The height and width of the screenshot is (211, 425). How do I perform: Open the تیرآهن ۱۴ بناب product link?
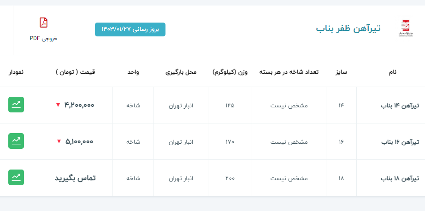tap(400, 105)
